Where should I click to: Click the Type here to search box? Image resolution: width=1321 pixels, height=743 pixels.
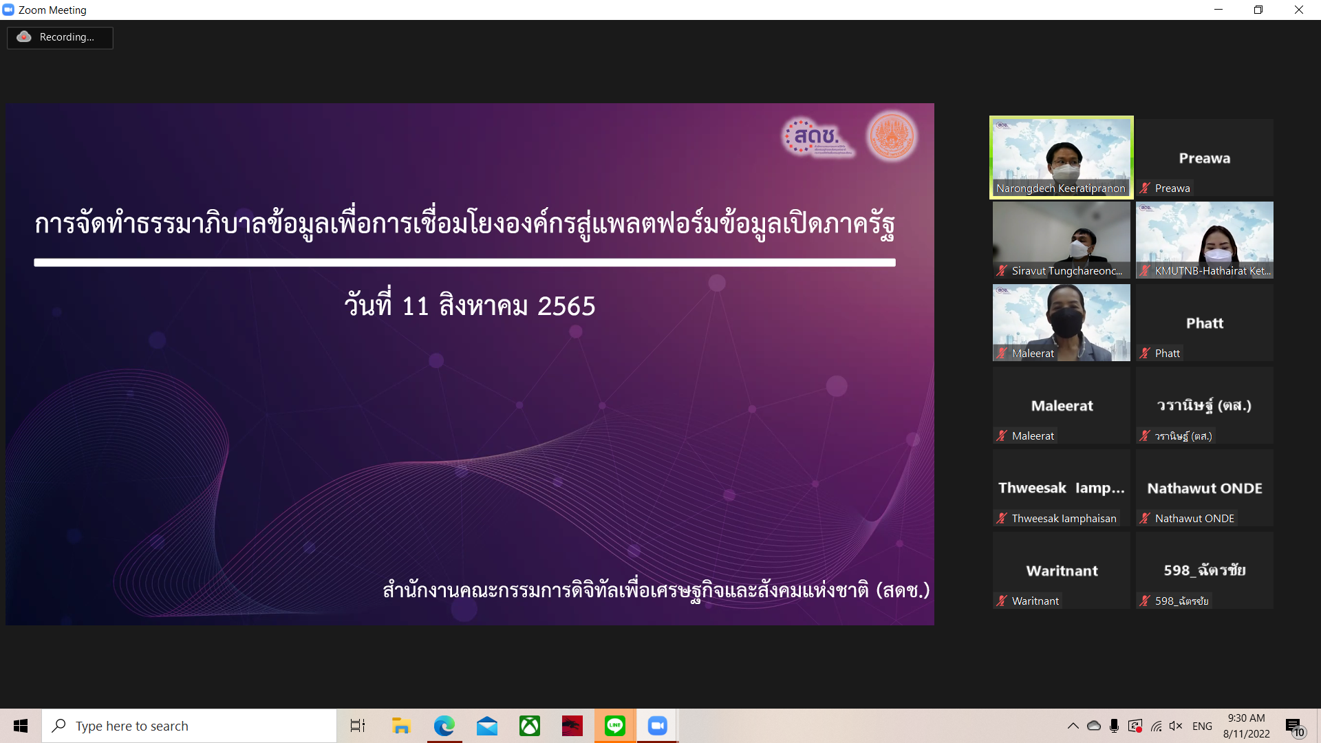(x=189, y=726)
